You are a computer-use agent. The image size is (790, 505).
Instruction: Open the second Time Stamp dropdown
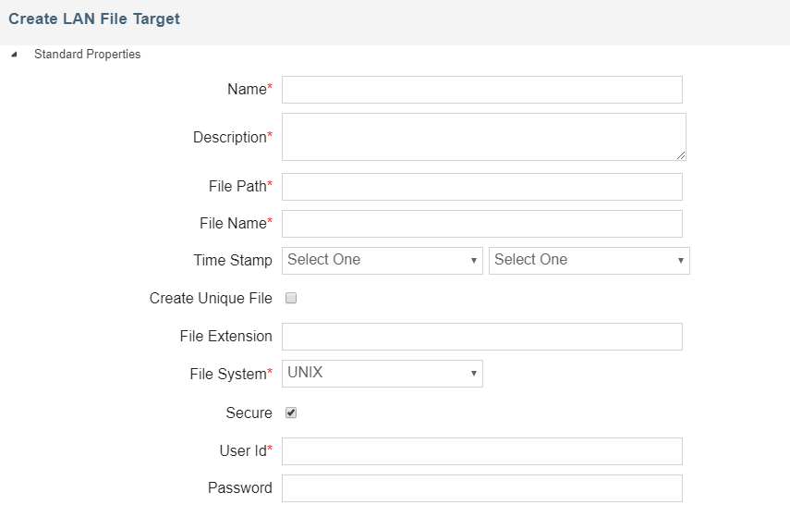pos(589,261)
